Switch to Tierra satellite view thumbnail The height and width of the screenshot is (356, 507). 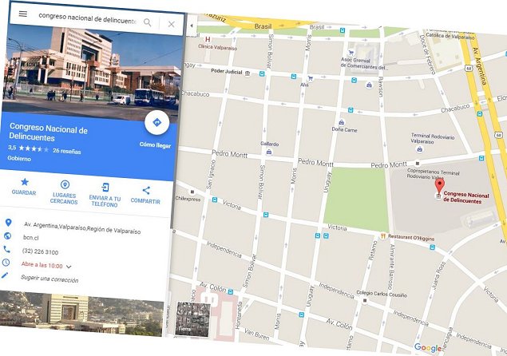[x=192, y=318]
